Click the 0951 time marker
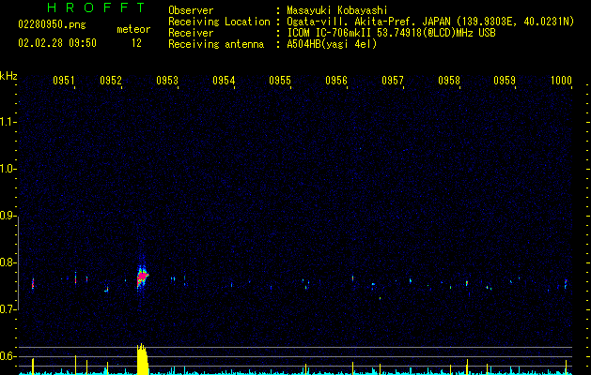The width and height of the screenshot is (591, 375). click(63, 81)
